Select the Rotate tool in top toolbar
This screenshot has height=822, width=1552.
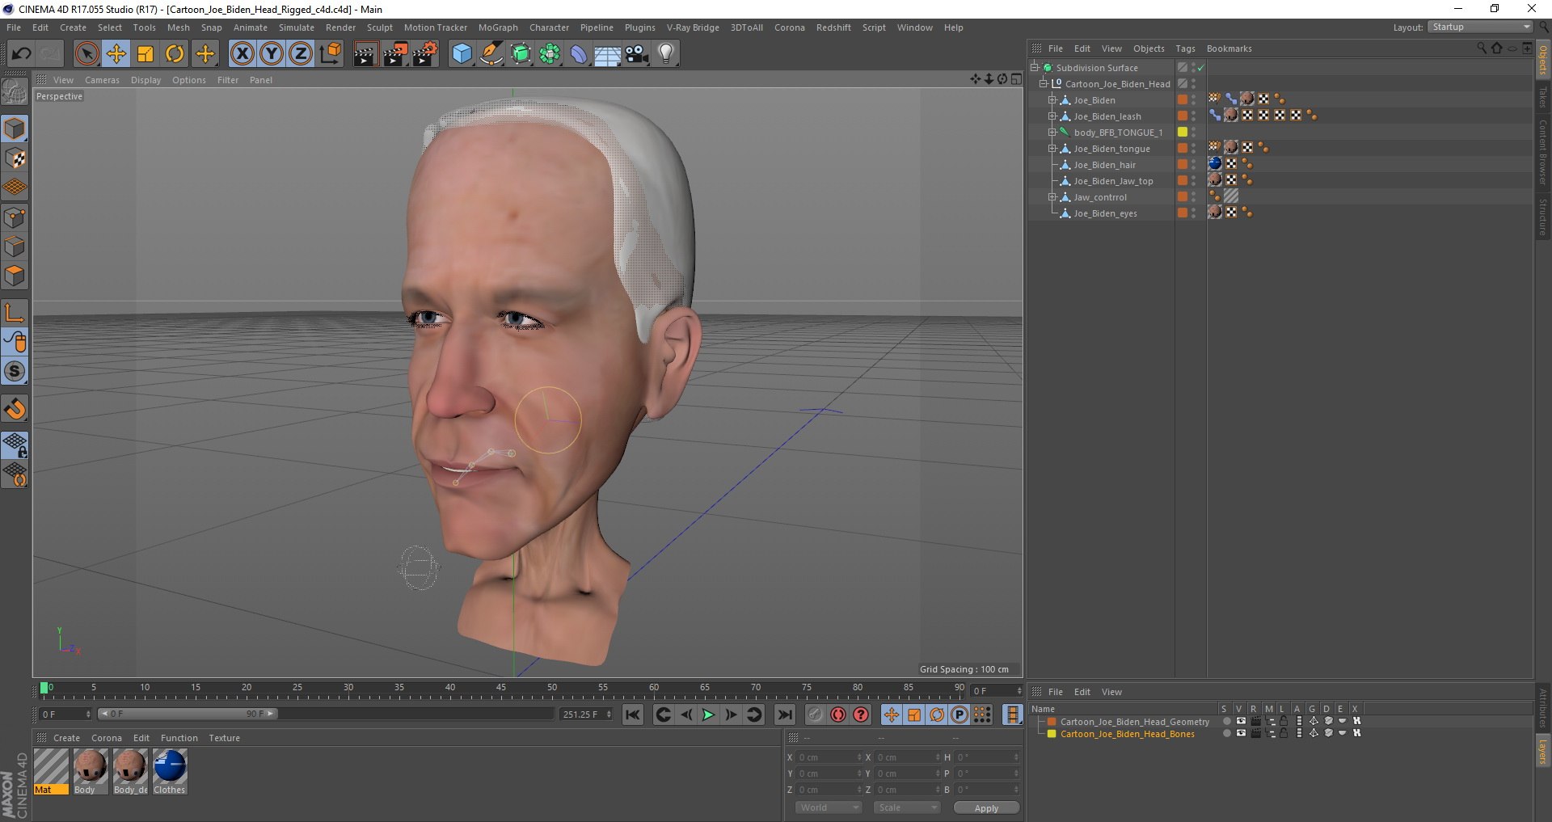point(175,54)
